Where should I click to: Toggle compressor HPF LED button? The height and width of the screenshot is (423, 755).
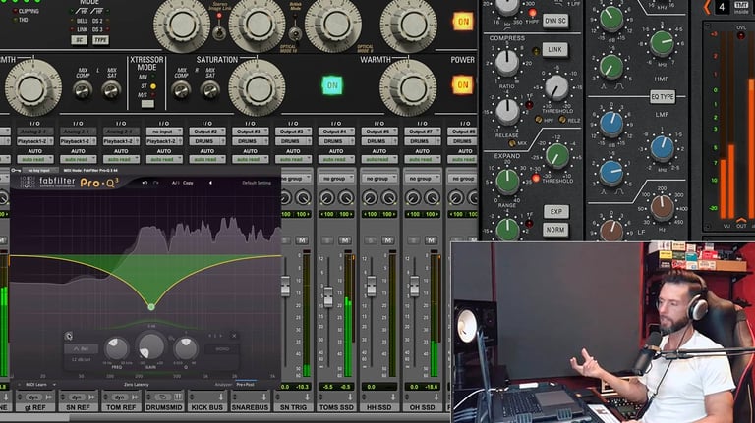click(539, 119)
